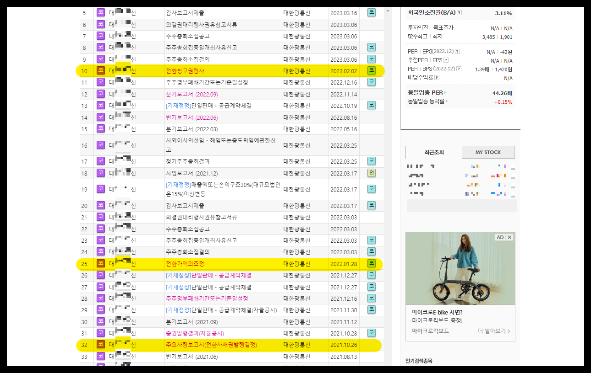The width and height of the screenshot is (591, 373).
Task: Click the date 2022.11.14
Action: pyautogui.click(x=344, y=94)
